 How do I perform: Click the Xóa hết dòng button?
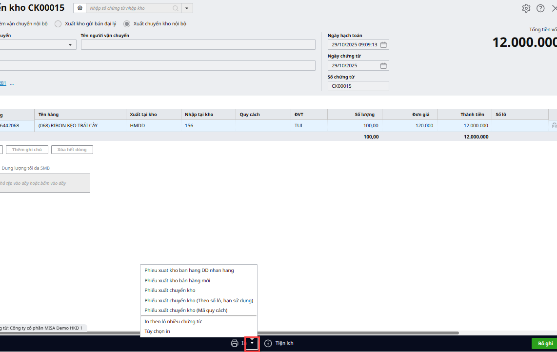[x=72, y=150]
